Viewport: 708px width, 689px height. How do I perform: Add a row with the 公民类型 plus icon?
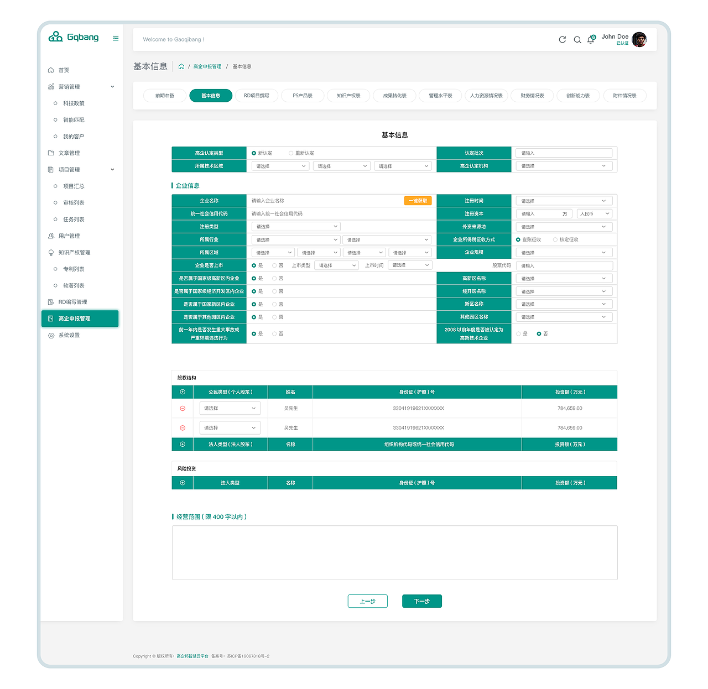pos(183,392)
